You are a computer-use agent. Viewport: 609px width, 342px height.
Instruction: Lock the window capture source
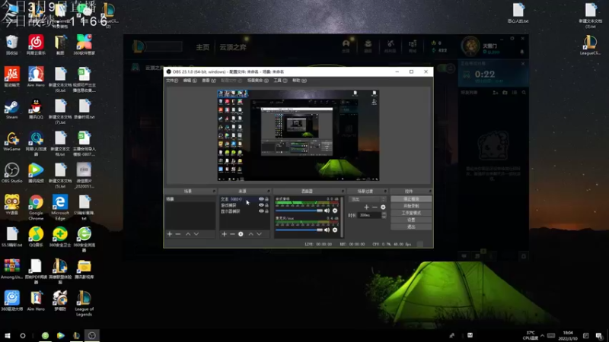266,205
